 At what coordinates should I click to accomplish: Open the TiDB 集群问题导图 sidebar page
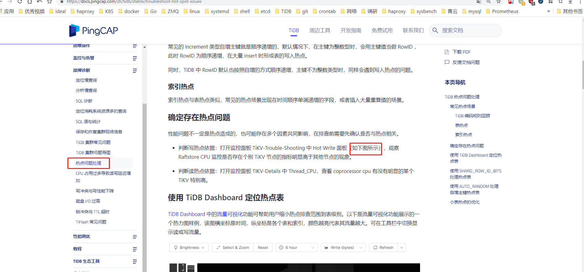[x=93, y=153]
